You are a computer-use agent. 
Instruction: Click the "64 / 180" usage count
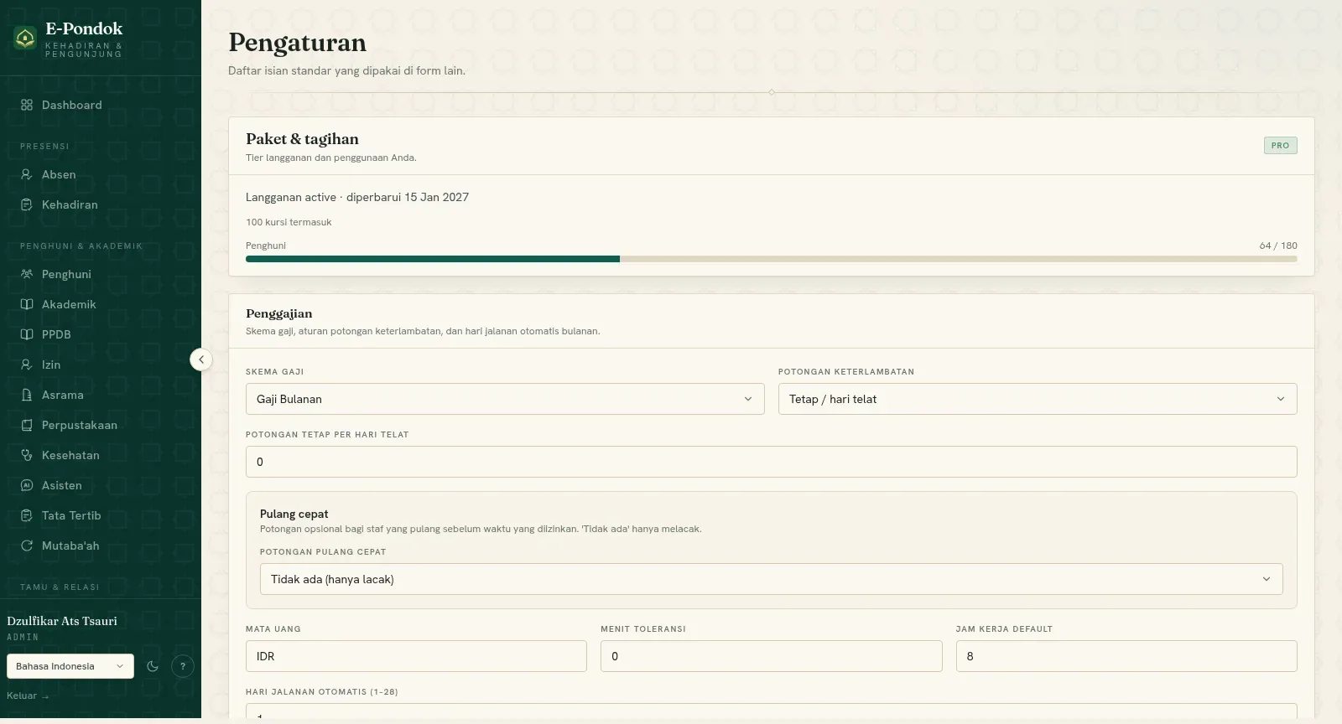pyautogui.click(x=1278, y=246)
